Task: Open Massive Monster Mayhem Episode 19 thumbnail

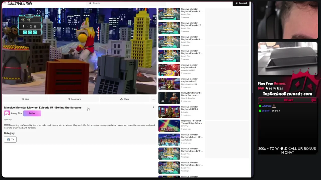Action: [169, 154]
